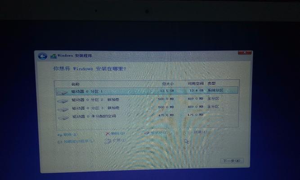The width and height of the screenshot is (300, 180).
Task: Delete selected partition via 删除(D)
Action: (x=118, y=133)
